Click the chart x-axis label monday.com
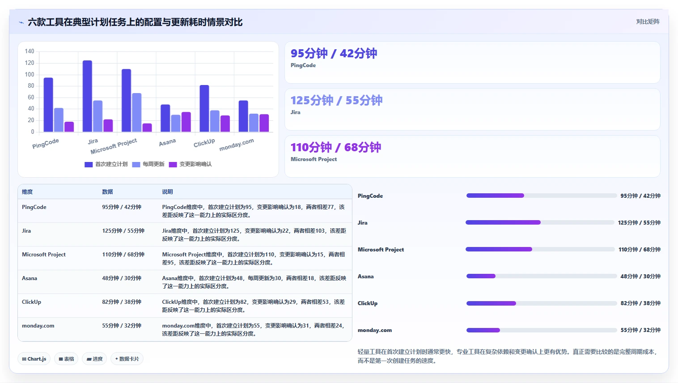The height and width of the screenshot is (383, 678). (x=237, y=145)
